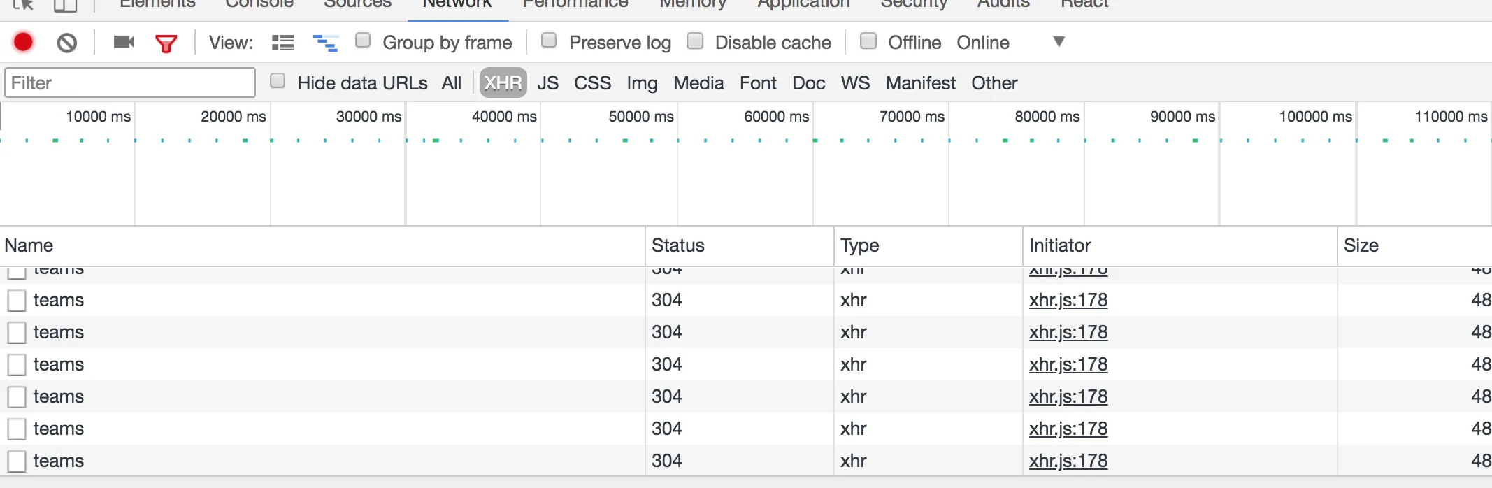The image size is (1492, 488).
Task: Open xhr.js:178 initiator link in last row
Action: pyautogui.click(x=1068, y=461)
